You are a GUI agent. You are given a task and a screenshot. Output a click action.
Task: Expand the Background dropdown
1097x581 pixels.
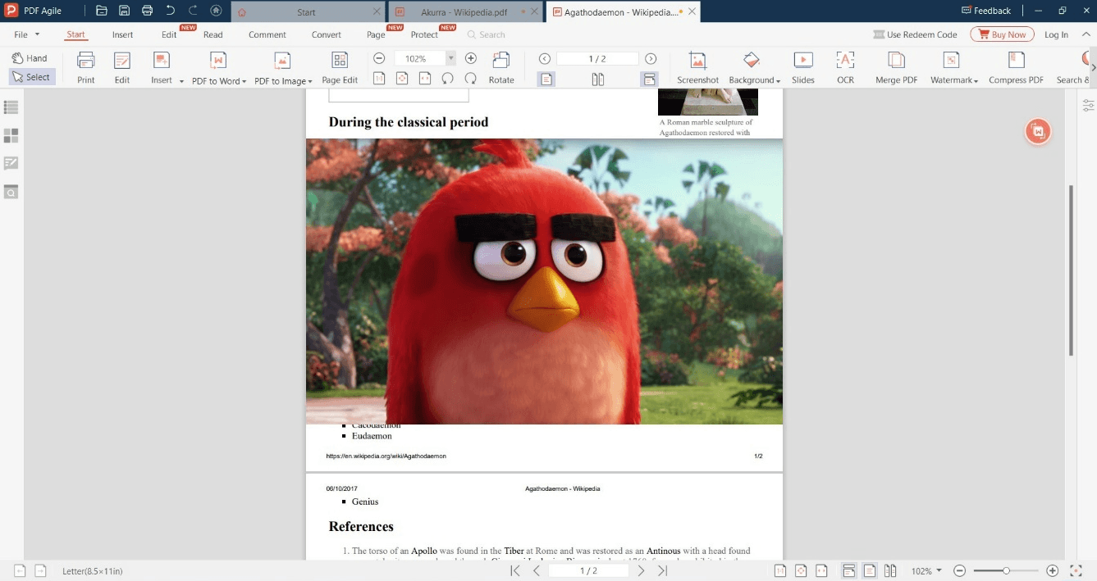[x=778, y=81]
